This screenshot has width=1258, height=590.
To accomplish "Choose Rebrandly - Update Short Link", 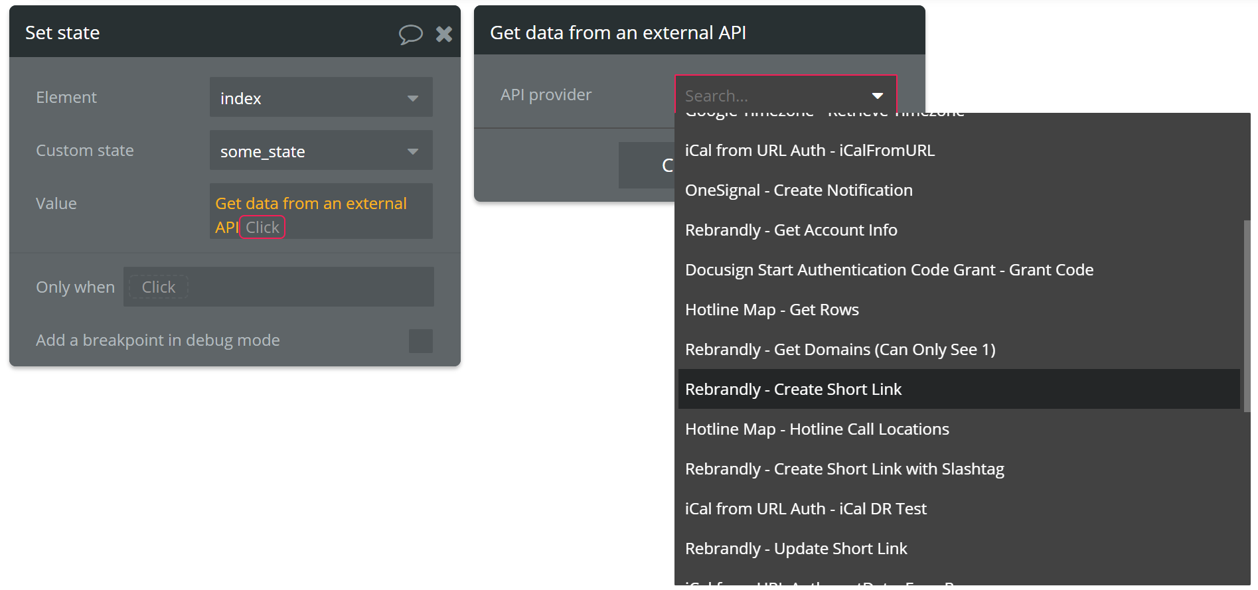I will point(796,549).
